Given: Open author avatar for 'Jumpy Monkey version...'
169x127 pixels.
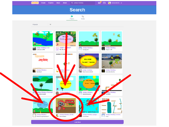Looking at the screenshot, I should (103, 115).
